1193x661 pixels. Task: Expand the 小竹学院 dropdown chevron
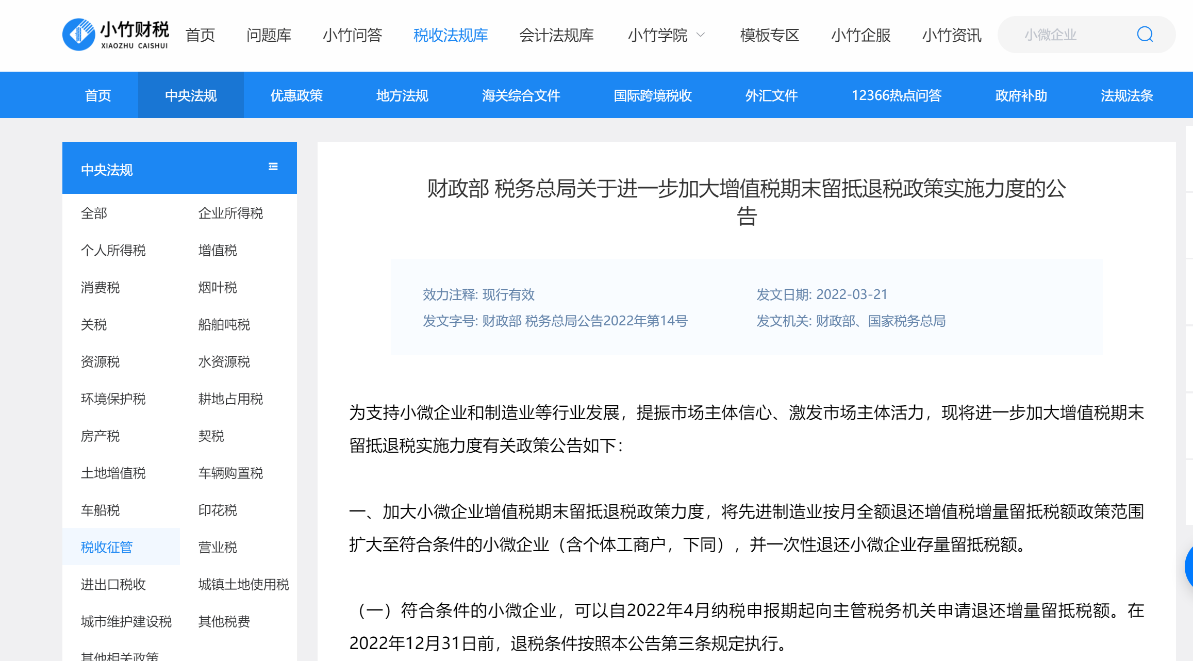pos(700,35)
